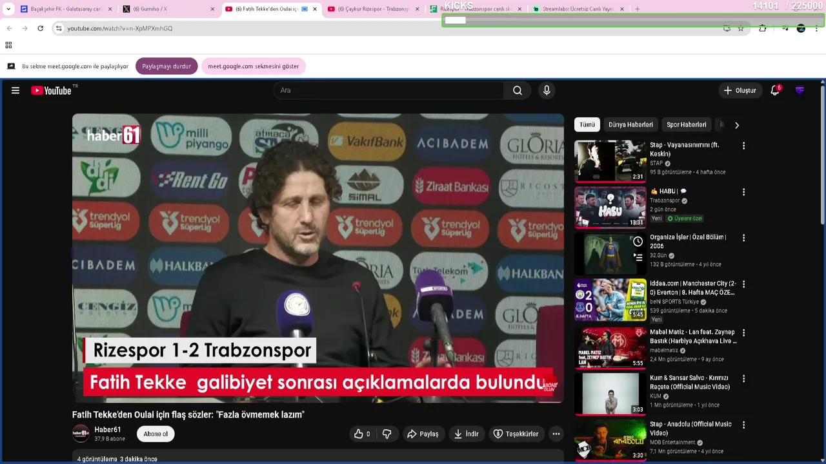This screenshot has width=826, height=464.
Task: Click Abone Olun overlay on video
Action: 550,385
